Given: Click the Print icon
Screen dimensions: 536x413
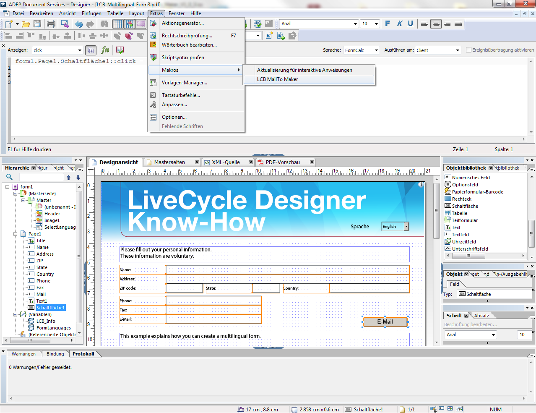Looking at the screenshot, I should pos(51,24).
